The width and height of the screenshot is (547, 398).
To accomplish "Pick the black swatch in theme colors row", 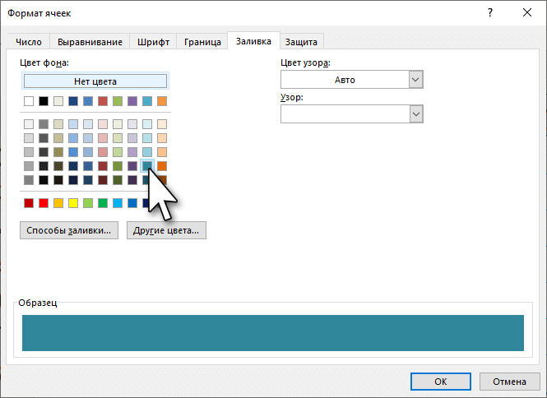I will pos(44,101).
